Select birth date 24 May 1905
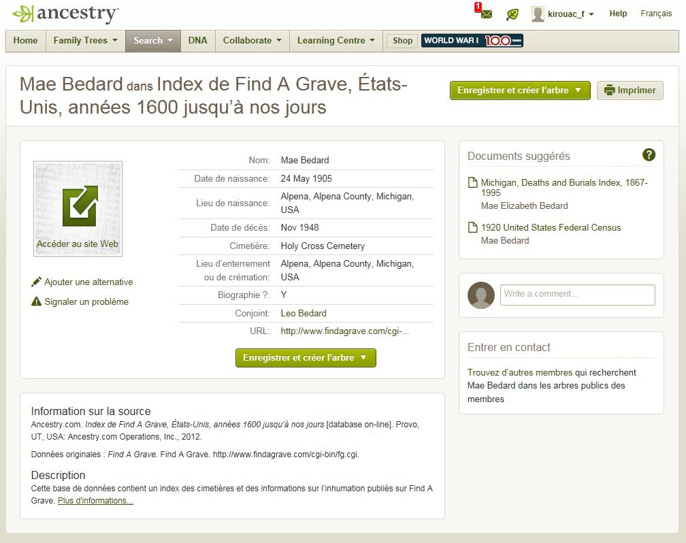The image size is (686, 543). pyautogui.click(x=306, y=178)
